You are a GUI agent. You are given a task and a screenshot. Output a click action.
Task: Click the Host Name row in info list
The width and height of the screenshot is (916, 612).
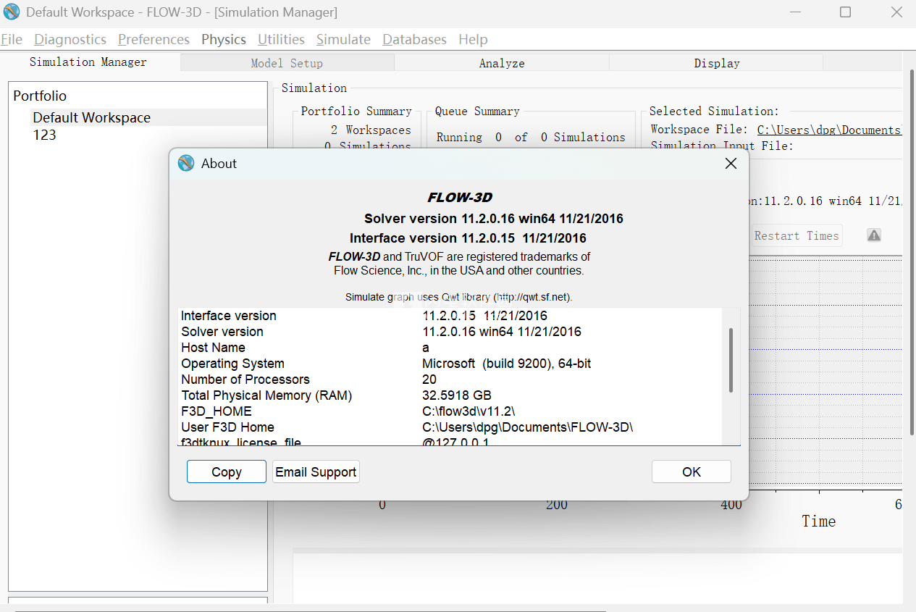pyautogui.click(x=450, y=348)
